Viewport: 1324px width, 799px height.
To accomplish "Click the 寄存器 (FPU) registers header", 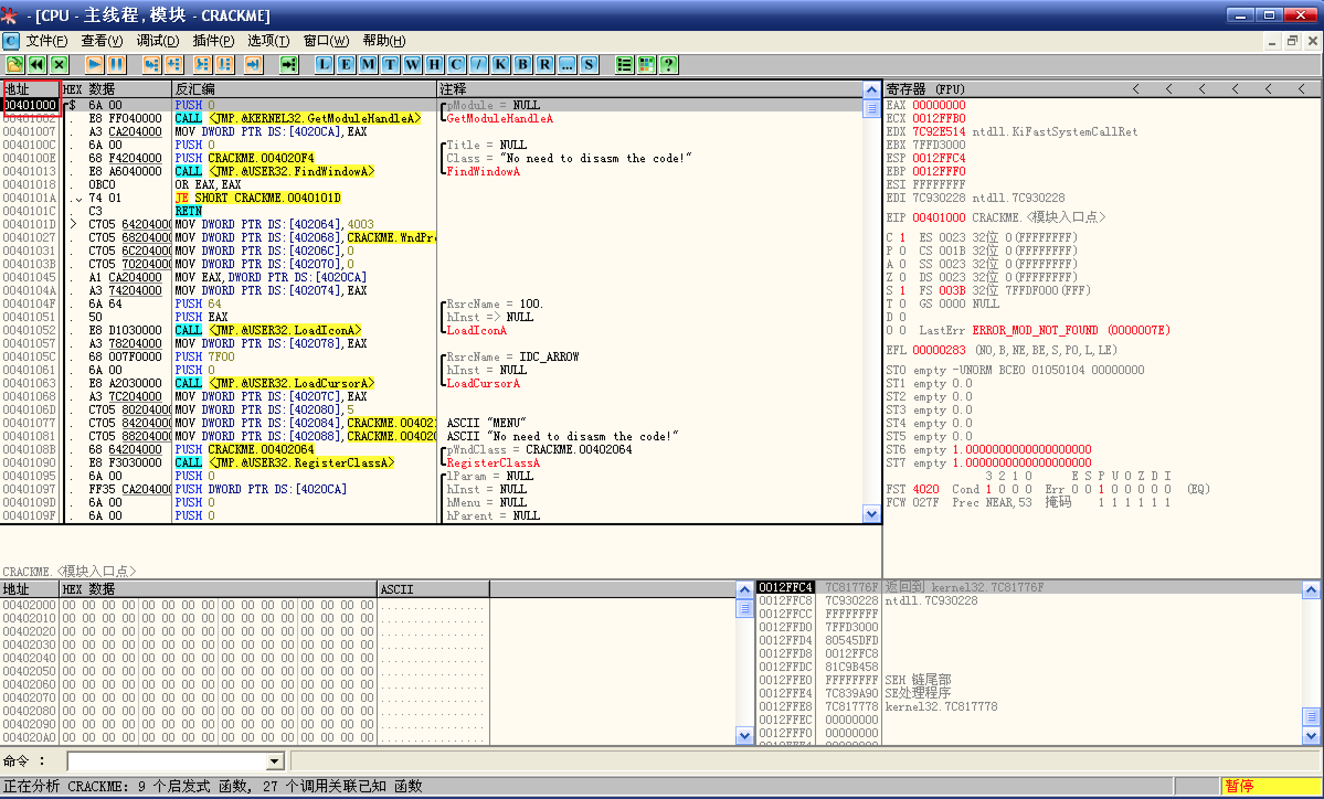I will point(925,89).
